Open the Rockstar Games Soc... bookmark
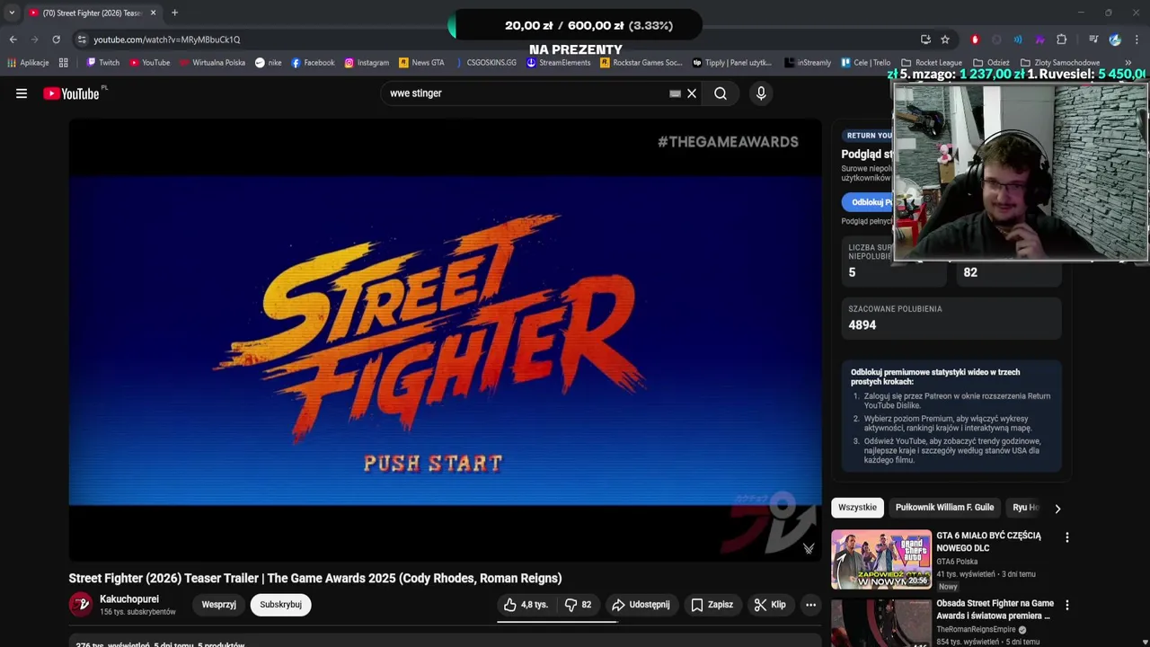The image size is (1150, 647). [x=641, y=63]
